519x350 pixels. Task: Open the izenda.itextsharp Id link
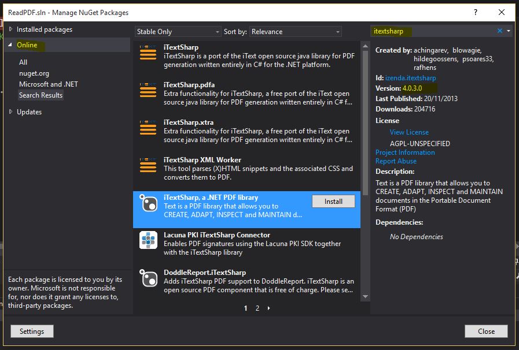[410, 78]
